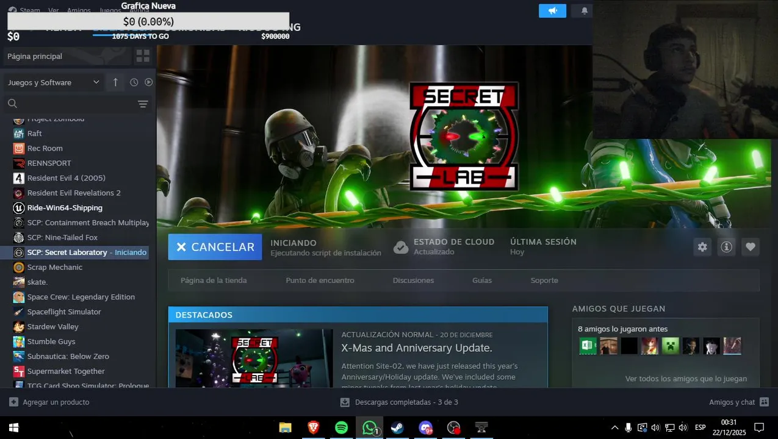Open the friend avatar with Excel icon

588,346
